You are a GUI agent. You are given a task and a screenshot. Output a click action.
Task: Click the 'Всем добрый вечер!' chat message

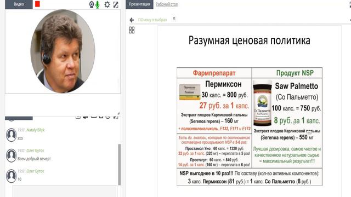[34, 159]
